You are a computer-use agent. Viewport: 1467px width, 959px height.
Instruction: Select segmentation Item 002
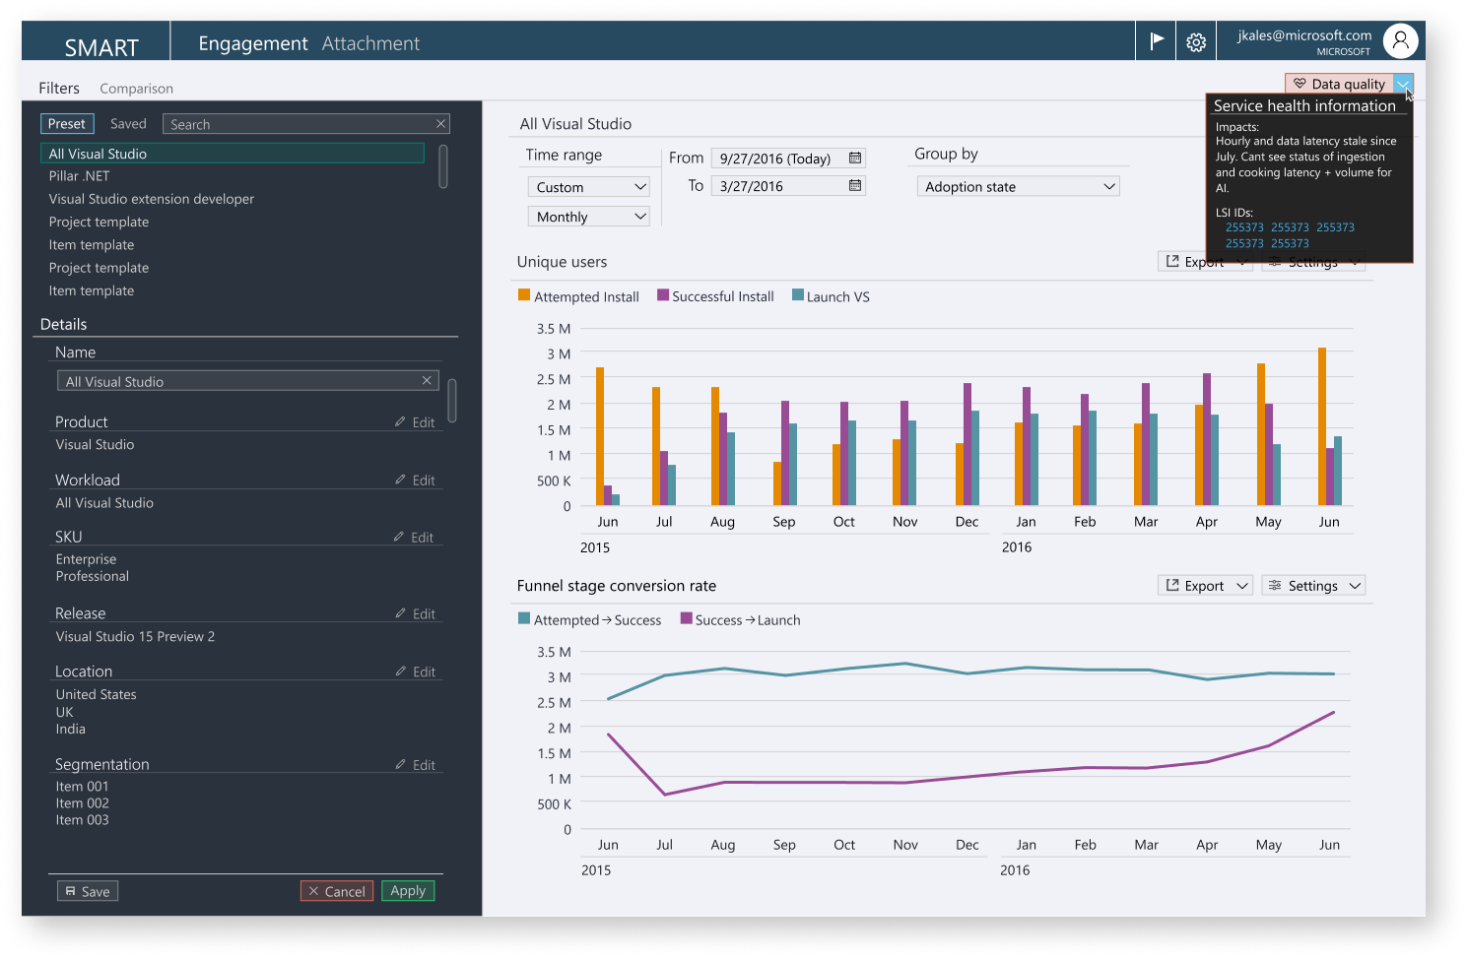pos(83,803)
